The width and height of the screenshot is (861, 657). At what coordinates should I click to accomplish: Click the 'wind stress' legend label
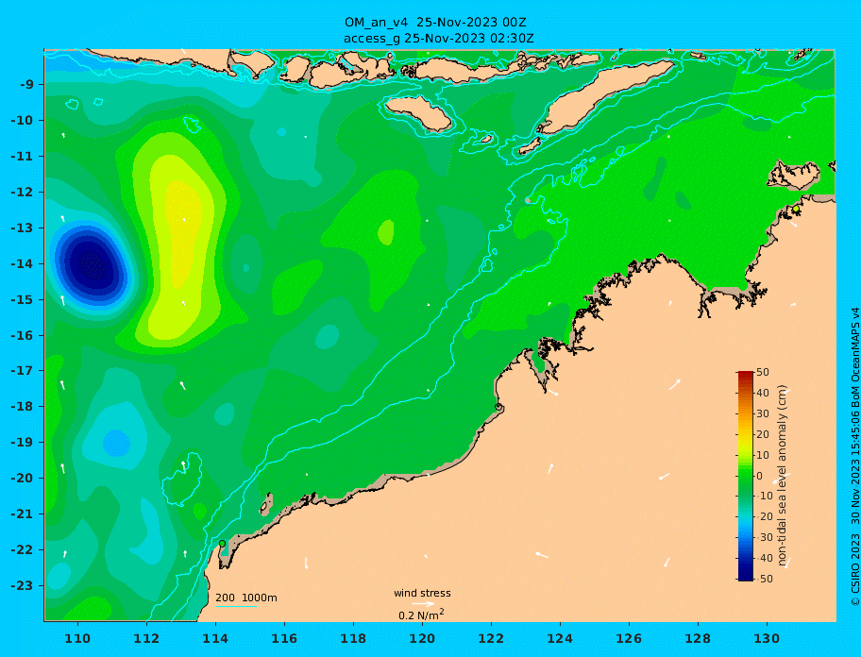[x=422, y=593]
